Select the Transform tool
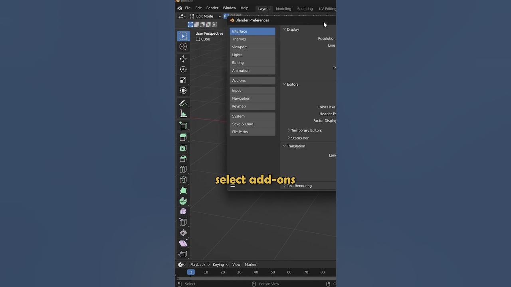The image size is (511, 287). (x=183, y=91)
